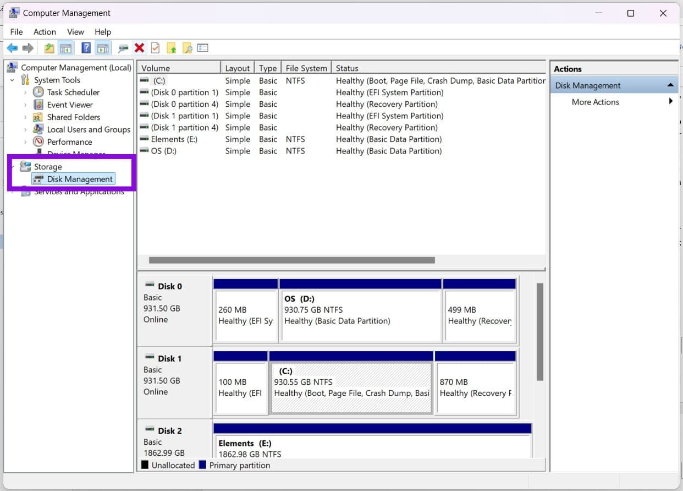Toggle Show/Hide Action Pane toolbar icon

[103, 48]
